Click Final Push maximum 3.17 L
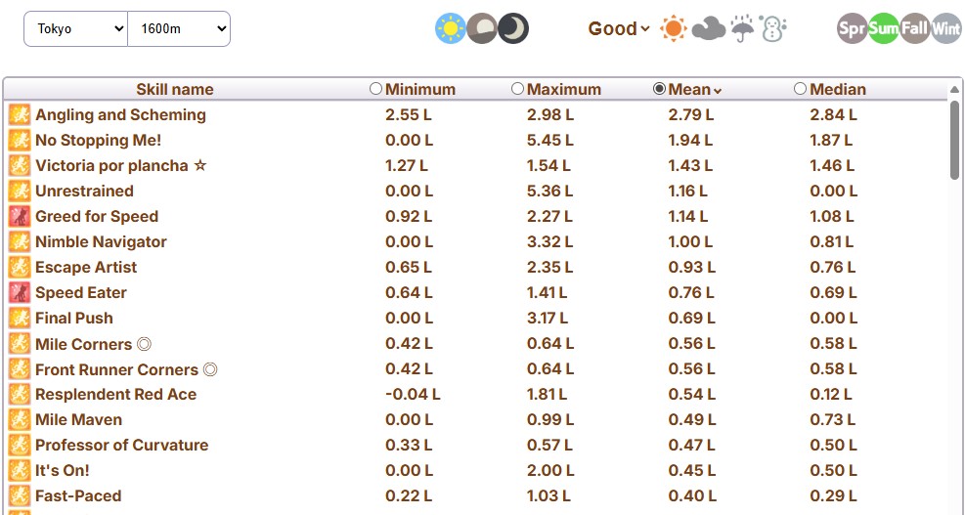 (x=548, y=319)
